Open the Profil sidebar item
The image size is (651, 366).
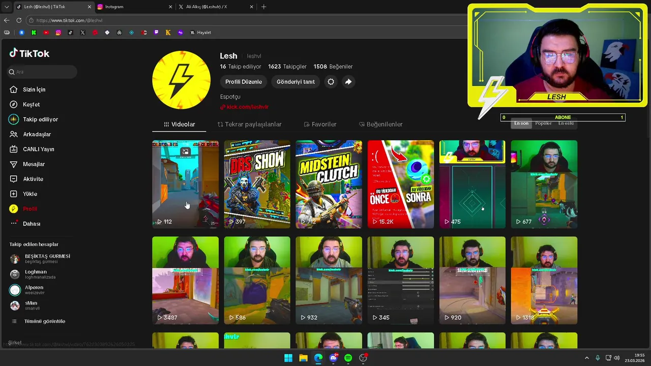[x=23, y=209]
